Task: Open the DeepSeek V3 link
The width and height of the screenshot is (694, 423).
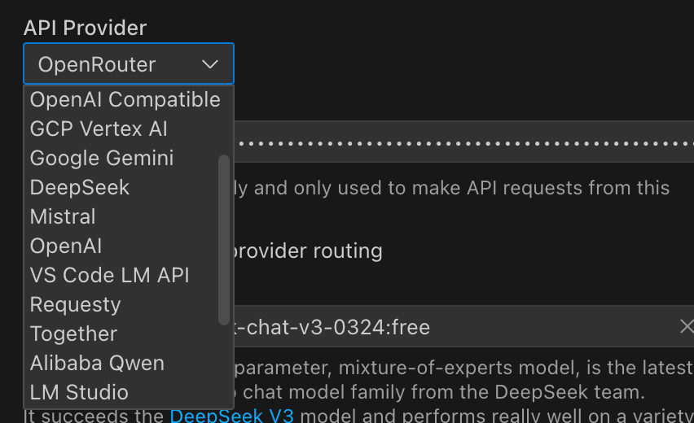Action: [x=231, y=416]
